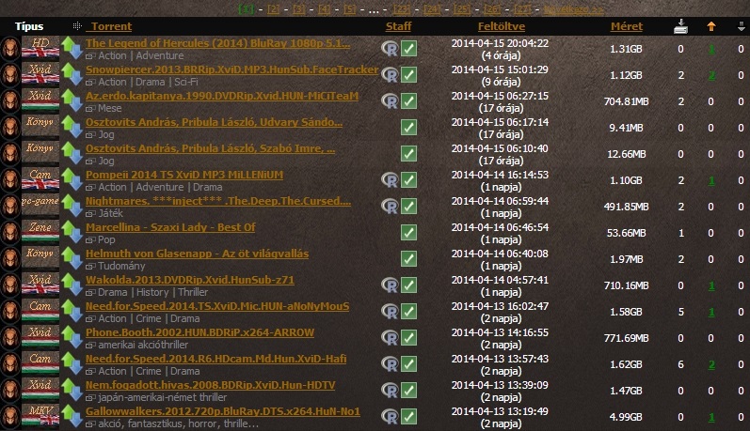
Task: Toggle green checkmark on Helmuth von Glasenapp row
Action: [x=408, y=259]
